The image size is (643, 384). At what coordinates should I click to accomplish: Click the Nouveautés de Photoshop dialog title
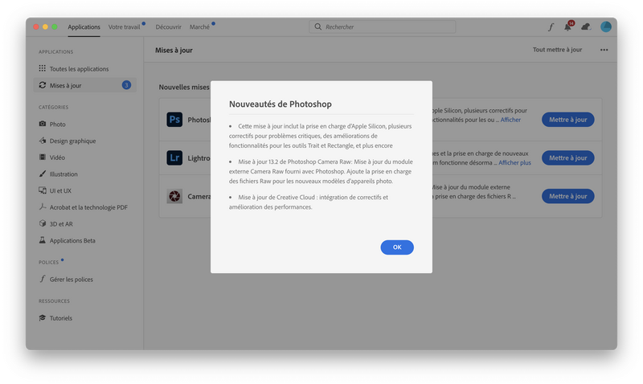280,104
